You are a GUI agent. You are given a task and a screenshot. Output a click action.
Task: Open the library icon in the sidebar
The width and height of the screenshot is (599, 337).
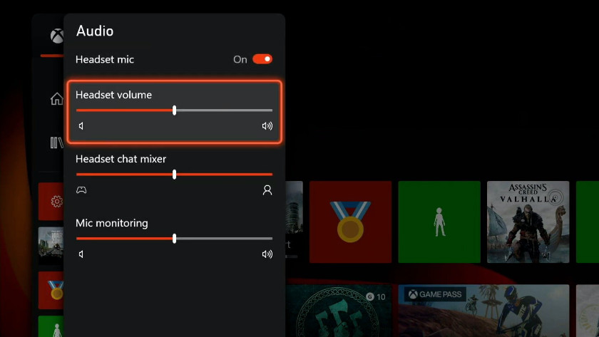coord(56,143)
